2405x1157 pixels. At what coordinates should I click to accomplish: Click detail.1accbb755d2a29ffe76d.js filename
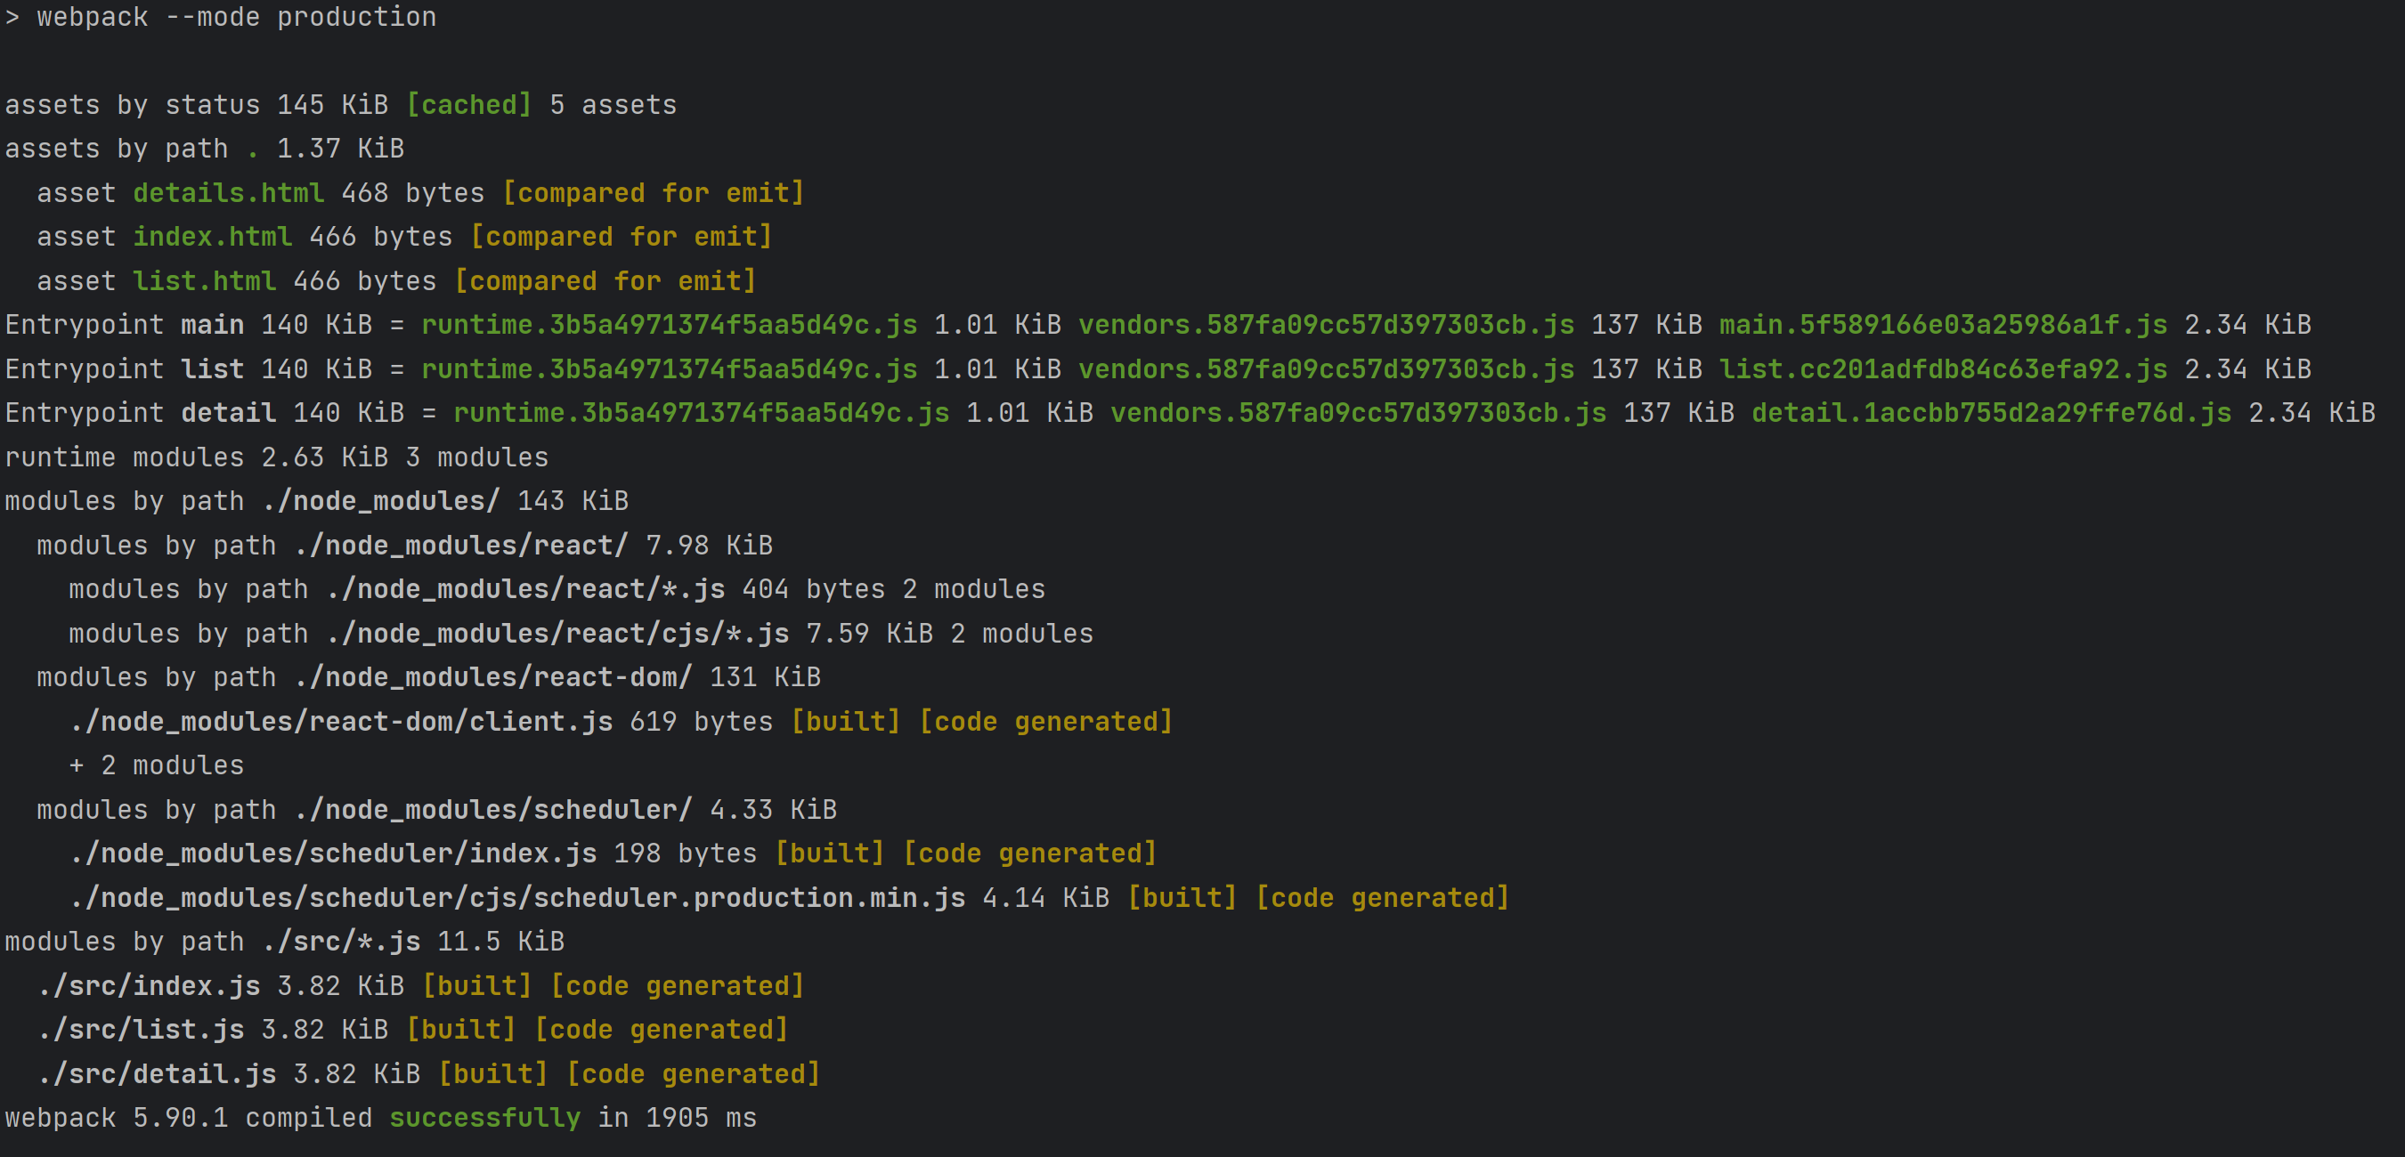[1990, 413]
